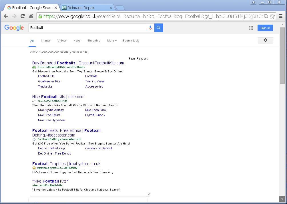Viewport: 287px width, 204px height.
Task: Open Football Bets Free Bonus ad link
Action: pos(67,133)
